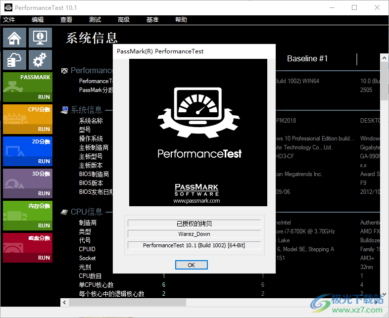Select the 主板型号 row label
This screenshot has height=318, width=389.
pyautogui.click(x=91, y=156)
